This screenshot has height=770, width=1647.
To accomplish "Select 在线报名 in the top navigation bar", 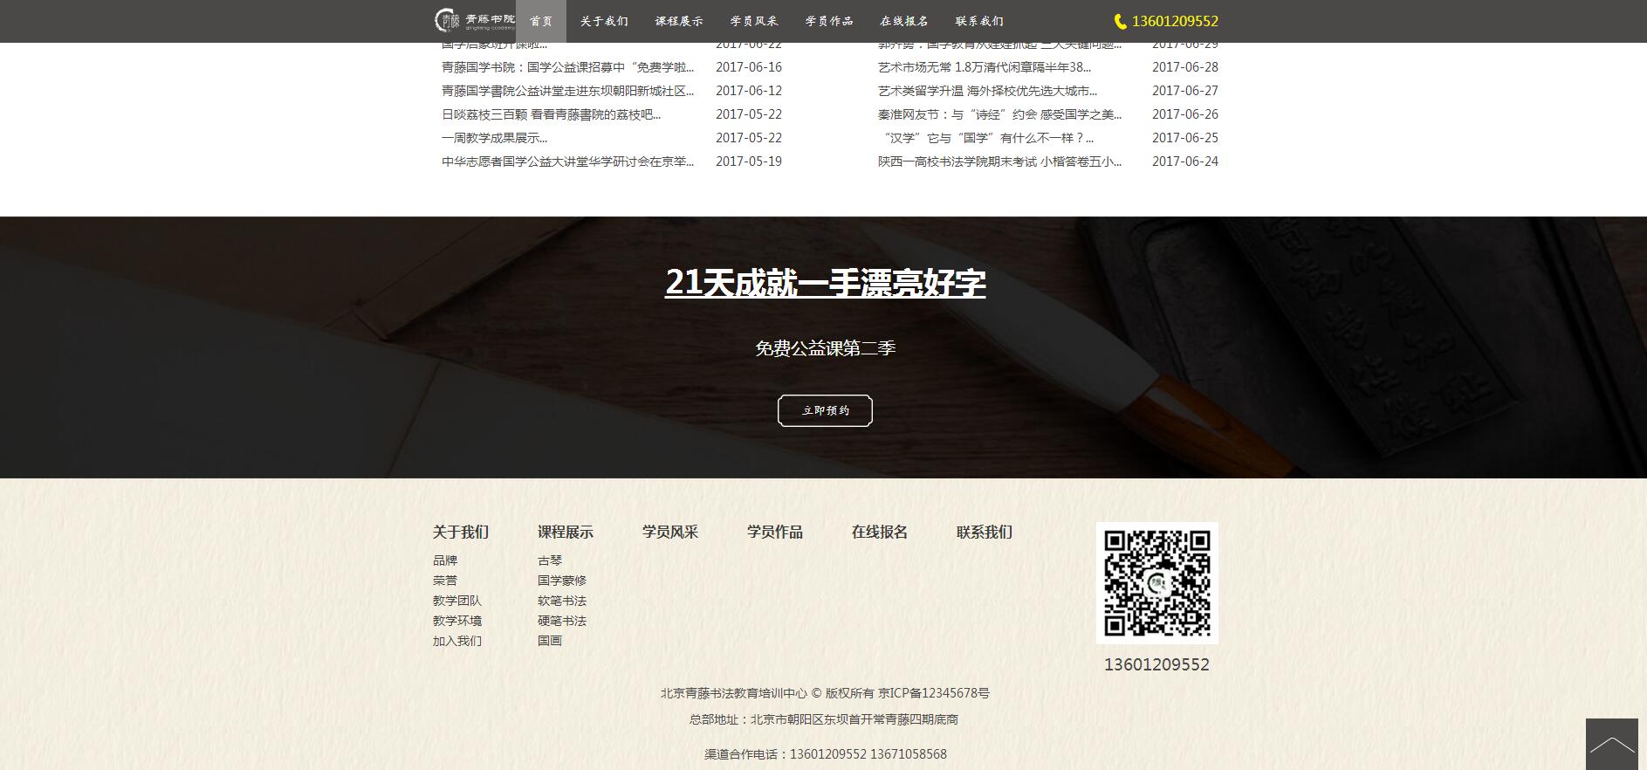I will 904,21.
